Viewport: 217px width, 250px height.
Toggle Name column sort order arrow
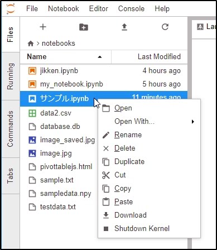100,57
